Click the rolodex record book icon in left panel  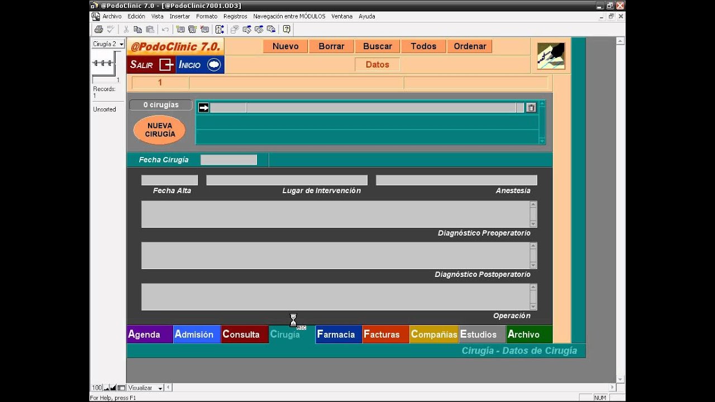point(106,63)
